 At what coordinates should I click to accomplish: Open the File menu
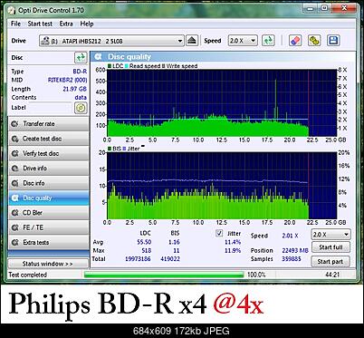coord(15,24)
